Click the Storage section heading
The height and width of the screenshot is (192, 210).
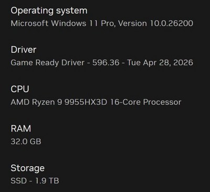[28, 168]
